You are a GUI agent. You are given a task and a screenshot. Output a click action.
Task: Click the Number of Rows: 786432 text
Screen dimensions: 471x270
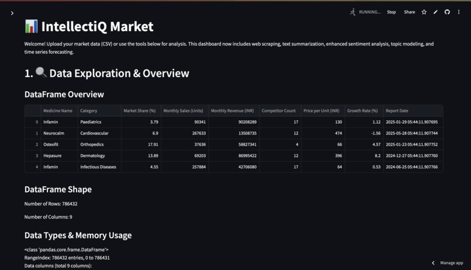point(51,203)
